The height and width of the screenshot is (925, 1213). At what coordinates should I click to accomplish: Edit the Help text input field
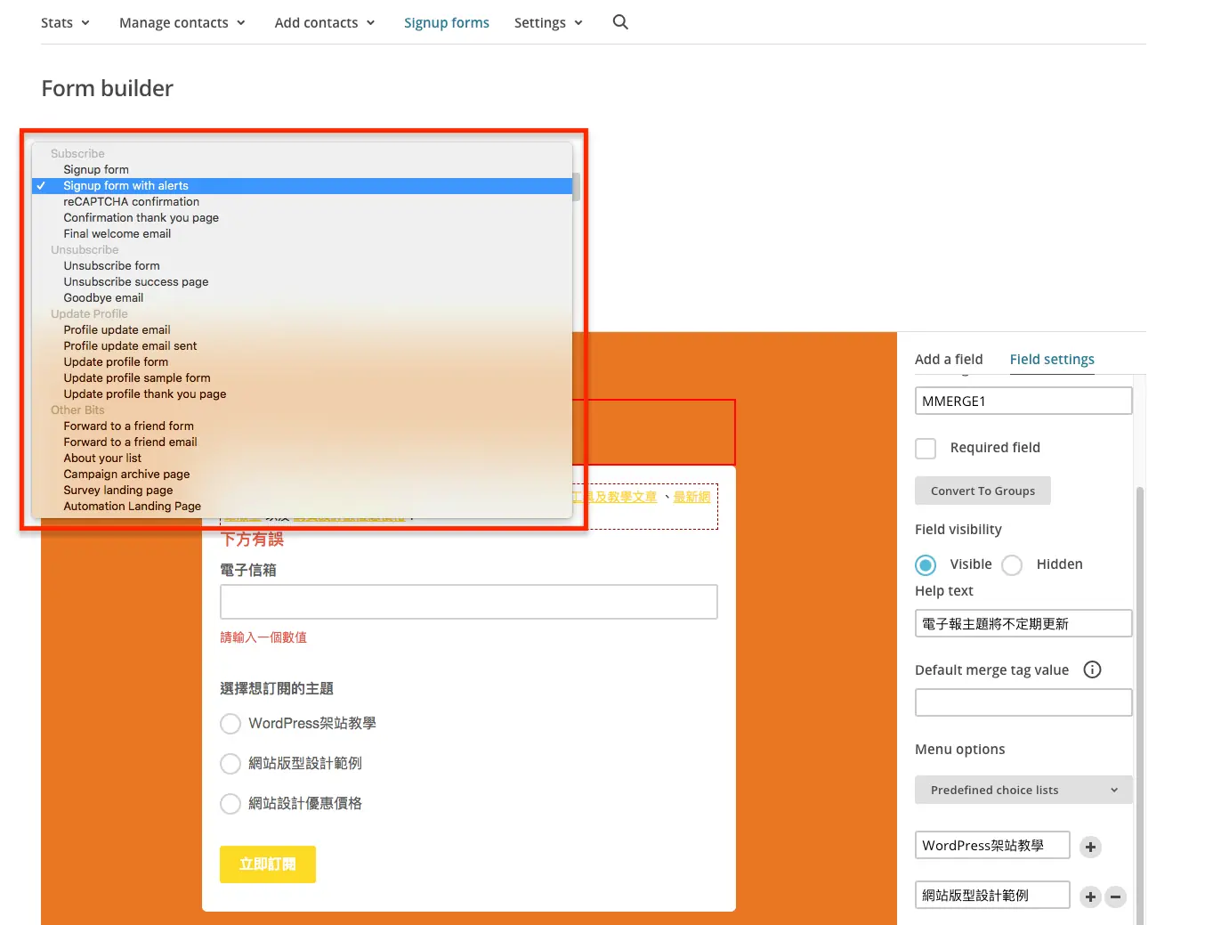pyautogui.click(x=1023, y=623)
